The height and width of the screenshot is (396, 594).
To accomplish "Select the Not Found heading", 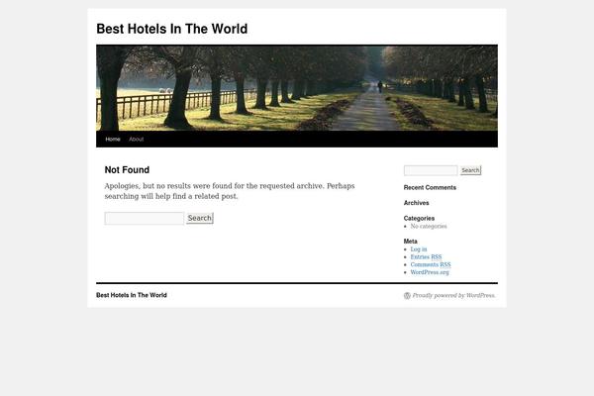I will coord(127,169).
